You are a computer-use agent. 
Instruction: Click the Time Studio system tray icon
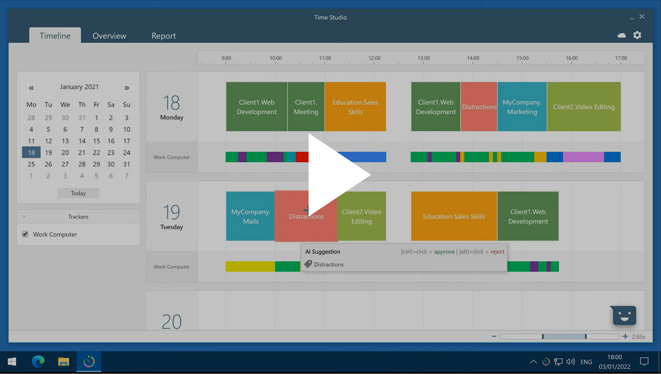(546, 362)
